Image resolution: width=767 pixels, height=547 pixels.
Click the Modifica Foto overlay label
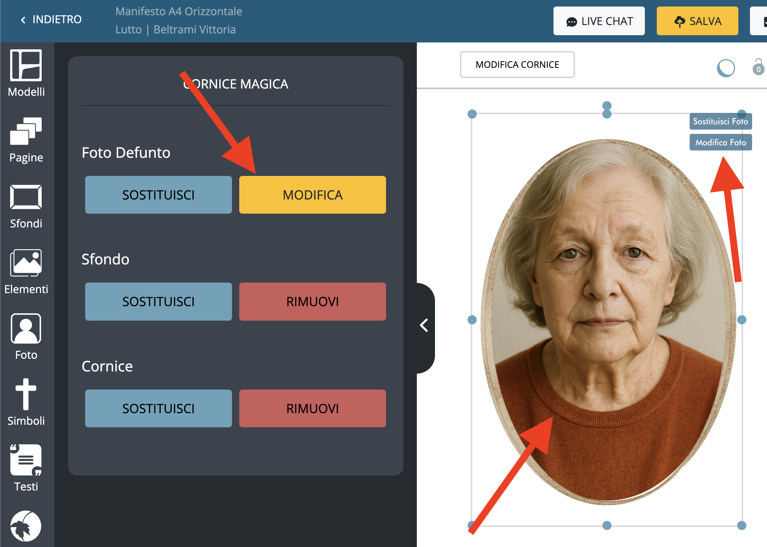point(721,142)
